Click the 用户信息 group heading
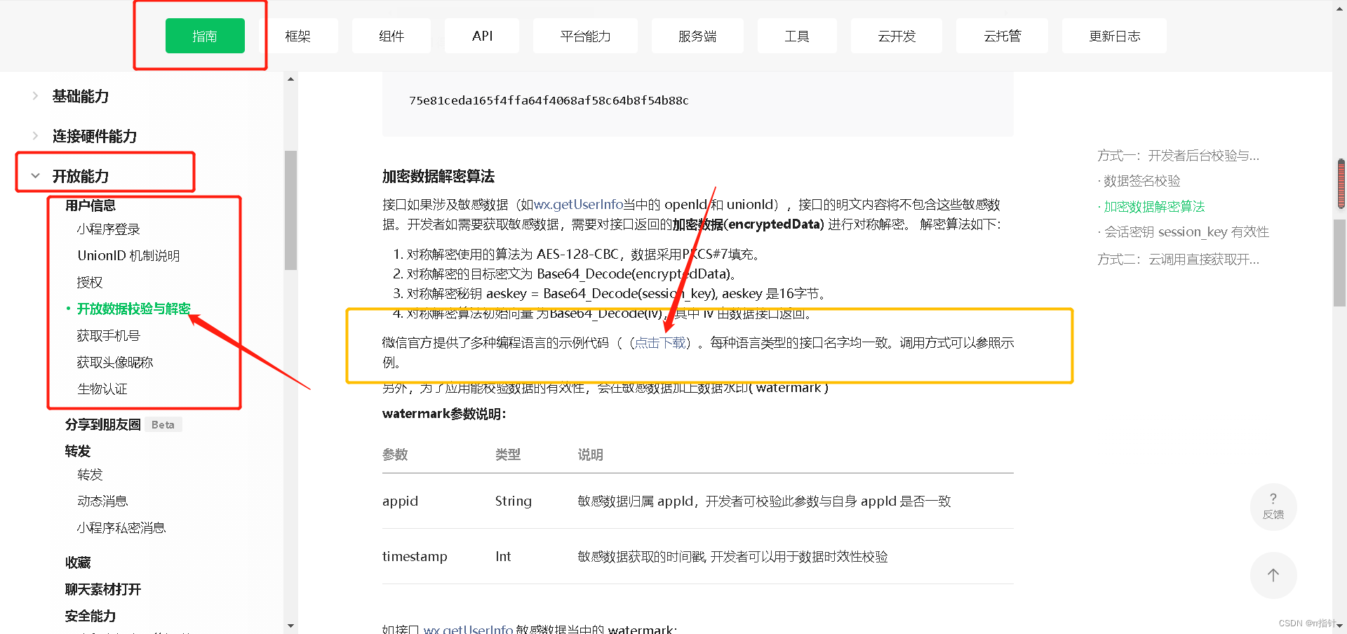Viewport: 1347px width, 634px height. click(91, 205)
